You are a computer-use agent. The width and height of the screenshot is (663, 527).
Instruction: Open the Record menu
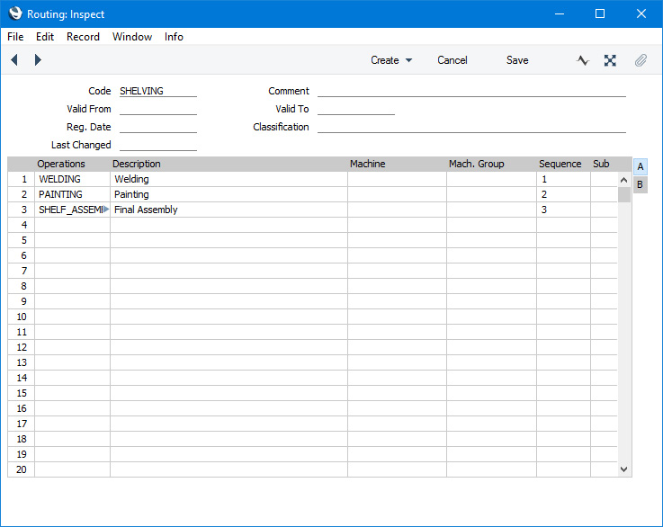83,37
